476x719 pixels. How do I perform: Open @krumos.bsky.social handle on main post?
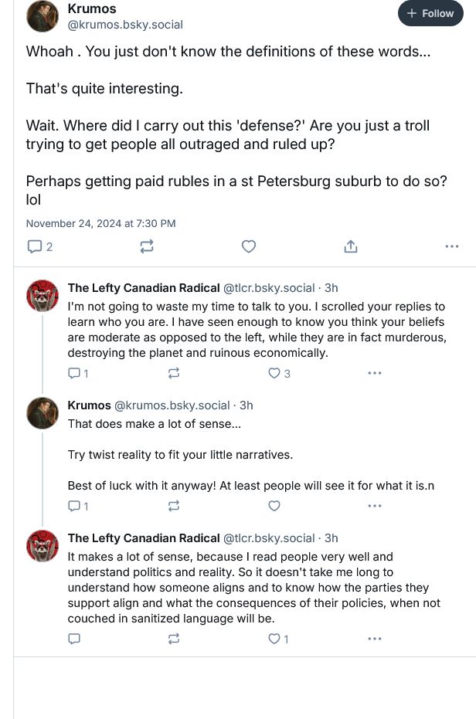tap(125, 24)
